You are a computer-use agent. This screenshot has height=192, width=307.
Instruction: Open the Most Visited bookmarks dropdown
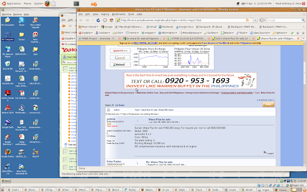(x=88, y=27)
